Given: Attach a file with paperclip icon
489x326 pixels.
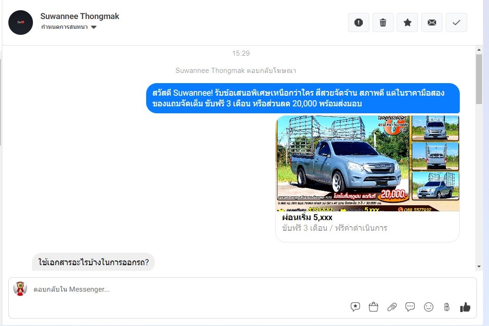Looking at the screenshot, I should 392,307.
